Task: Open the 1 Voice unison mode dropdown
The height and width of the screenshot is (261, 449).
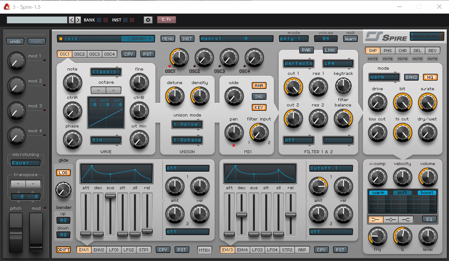Action: pyautogui.click(x=187, y=124)
